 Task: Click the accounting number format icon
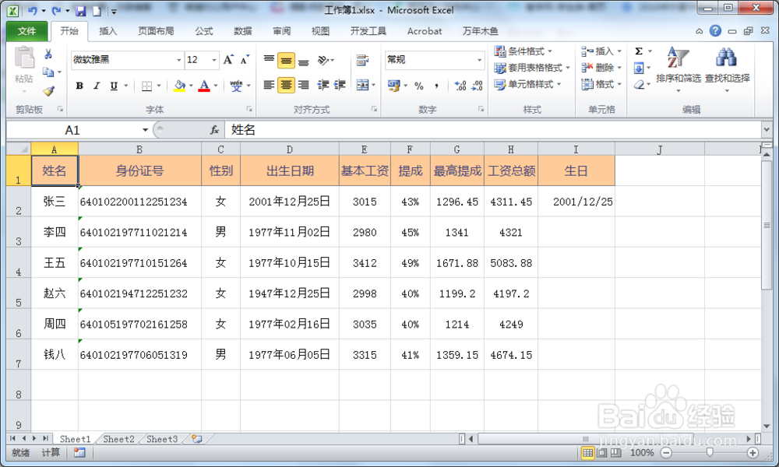point(394,86)
